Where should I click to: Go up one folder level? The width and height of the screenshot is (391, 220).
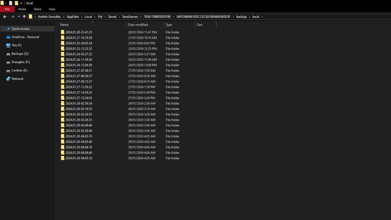point(24,17)
